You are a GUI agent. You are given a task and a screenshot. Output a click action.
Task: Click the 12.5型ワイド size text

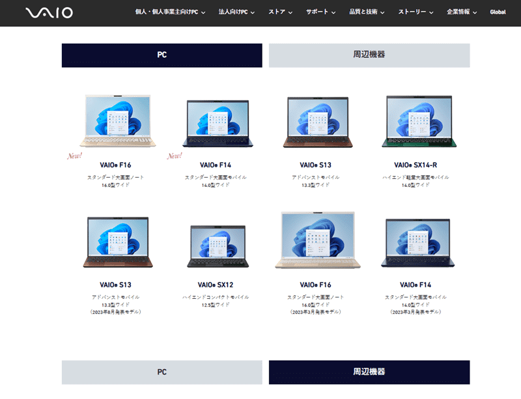coord(216,305)
